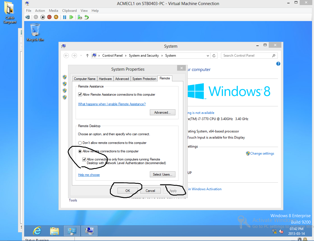Open recent locations dropdown arrow
The width and height of the screenshot is (314, 241).
click(81, 56)
